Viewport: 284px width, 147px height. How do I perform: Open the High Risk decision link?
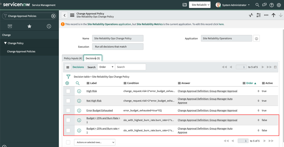click(x=92, y=91)
